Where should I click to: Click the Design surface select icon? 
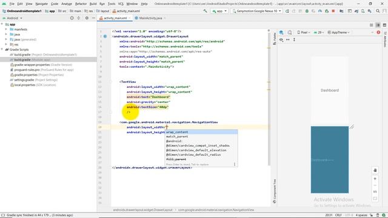pyautogui.click(x=281, y=32)
